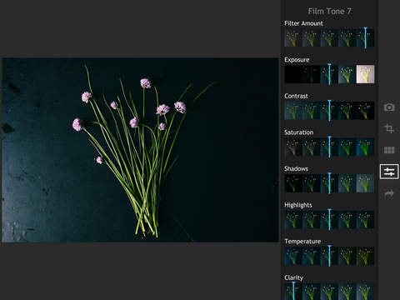
Task: Choose the warmest Temperature thumbnail
Action: tap(365, 256)
